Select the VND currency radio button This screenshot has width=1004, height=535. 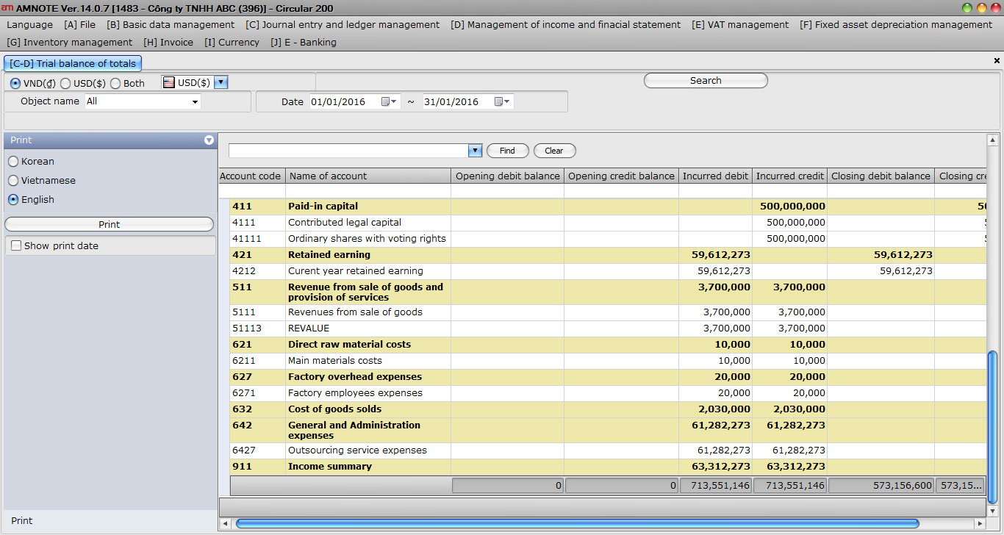(x=15, y=84)
